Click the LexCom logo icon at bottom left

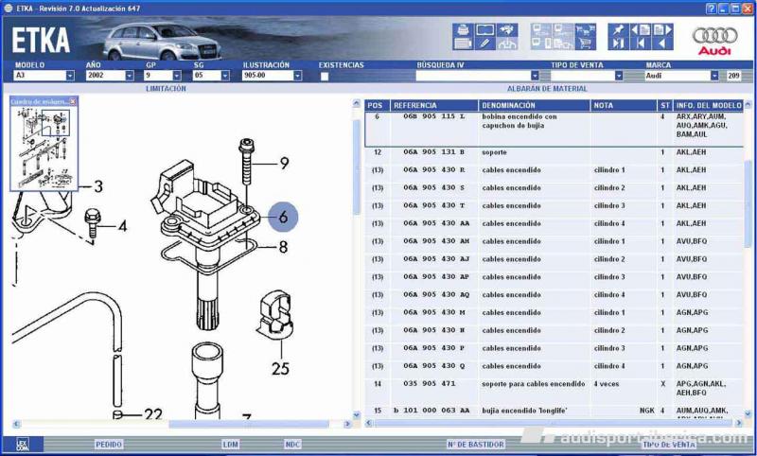(x=22, y=443)
